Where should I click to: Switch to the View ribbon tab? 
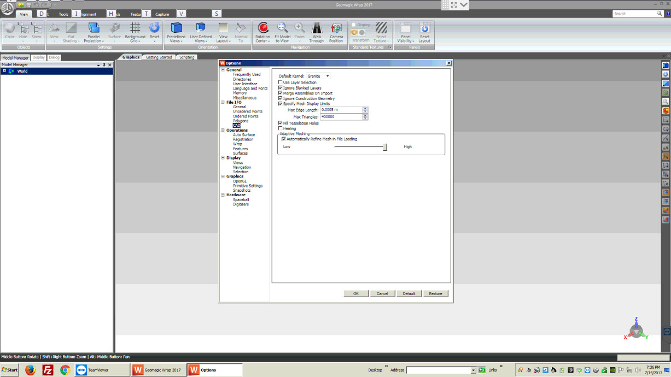click(x=24, y=14)
